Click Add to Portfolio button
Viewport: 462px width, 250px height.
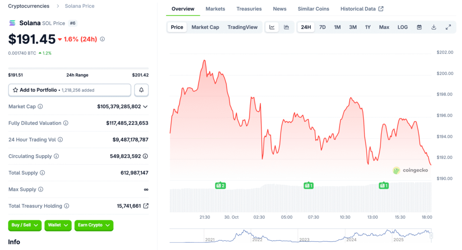(x=69, y=90)
